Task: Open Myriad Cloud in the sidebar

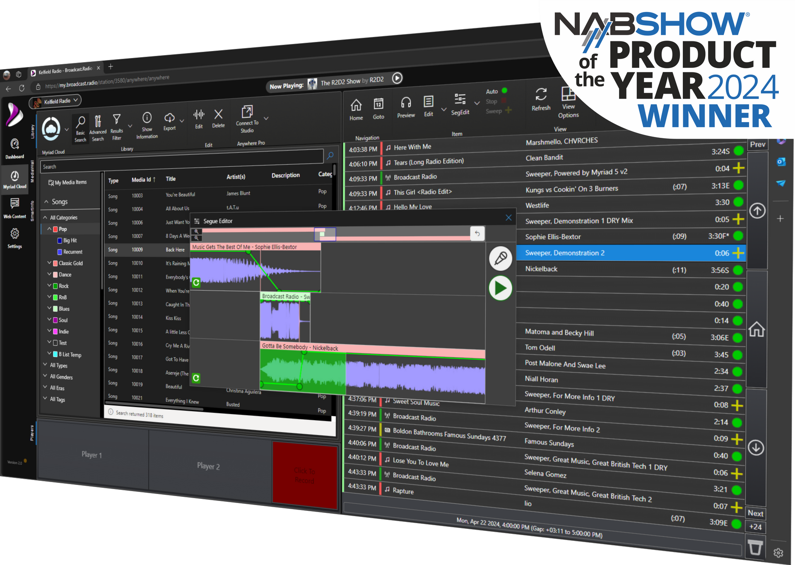Action: pos(14,179)
